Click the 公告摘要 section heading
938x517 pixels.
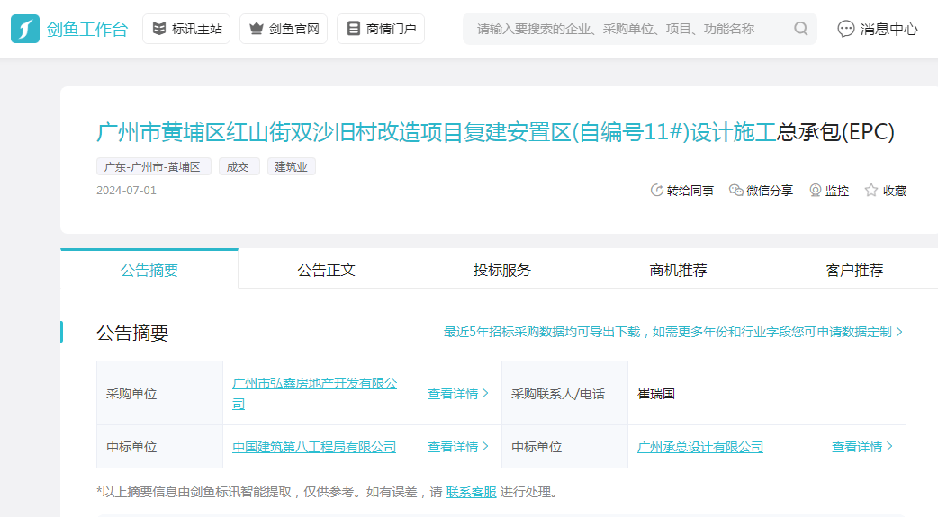(132, 333)
